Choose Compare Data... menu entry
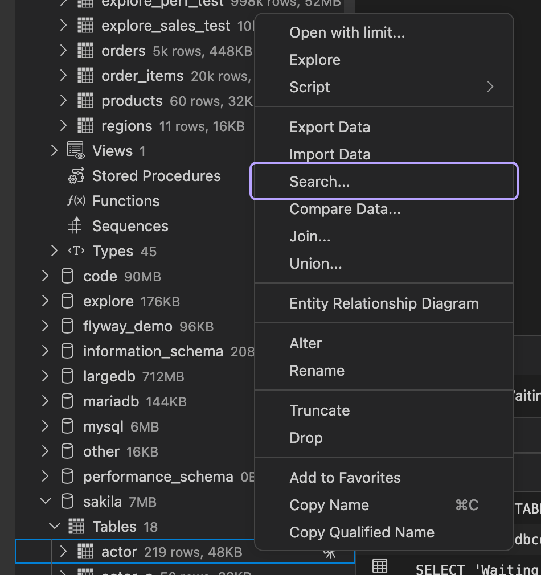 coord(384,209)
